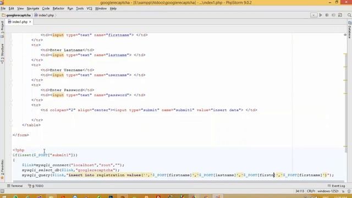Open the File menu
The width and height of the screenshot is (352, 198).
(x=3, y=8)
